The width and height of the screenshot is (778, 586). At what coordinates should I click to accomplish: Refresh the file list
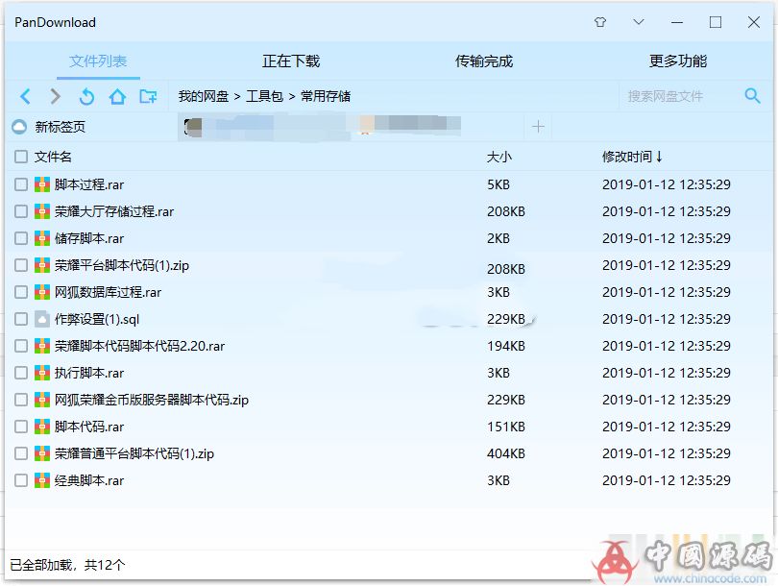coord(86,96)
